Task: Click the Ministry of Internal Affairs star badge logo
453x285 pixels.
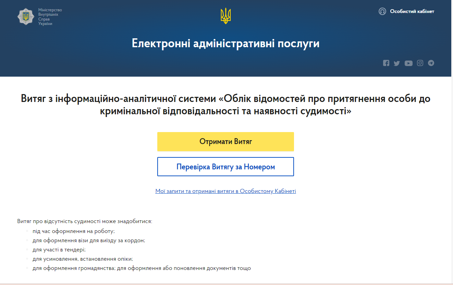Action: [26, 17]
